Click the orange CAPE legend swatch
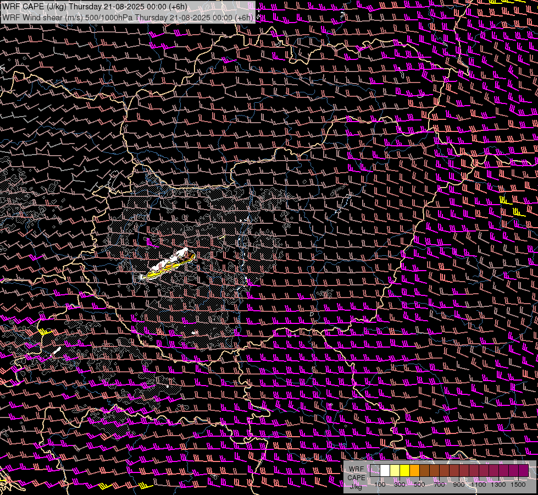The image size is (538, 495). click(x=414, y=471)
